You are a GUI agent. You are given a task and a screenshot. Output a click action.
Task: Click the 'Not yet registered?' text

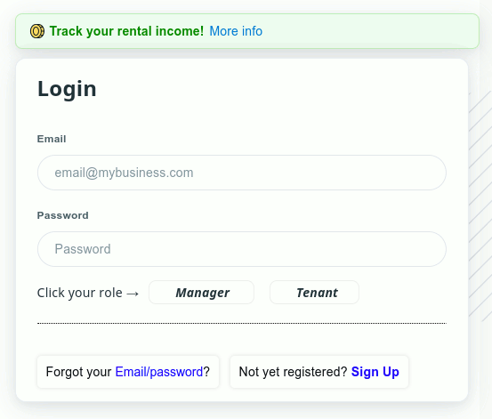(x=293, y=372)
